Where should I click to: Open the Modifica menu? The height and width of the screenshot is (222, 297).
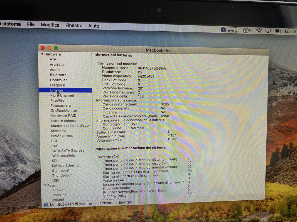pyautogui.click(x=50, y=25)
